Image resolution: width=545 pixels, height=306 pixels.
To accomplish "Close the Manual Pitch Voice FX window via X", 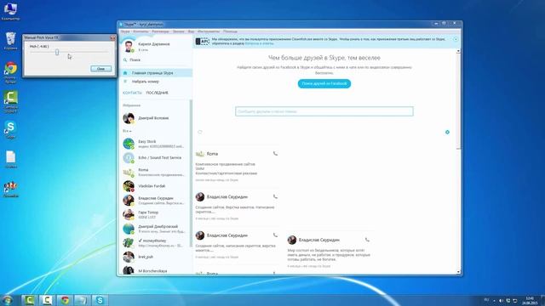I will 112,37.
